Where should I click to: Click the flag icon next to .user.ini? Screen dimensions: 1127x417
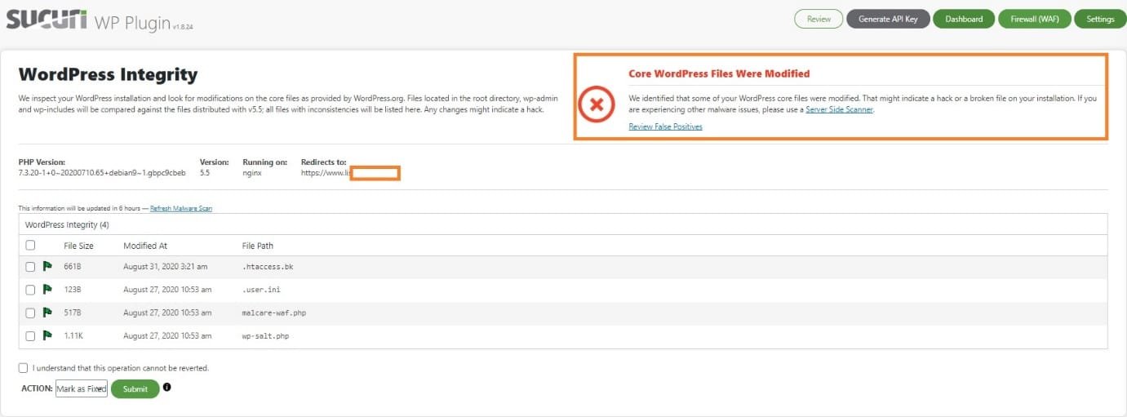pos(47,289)
